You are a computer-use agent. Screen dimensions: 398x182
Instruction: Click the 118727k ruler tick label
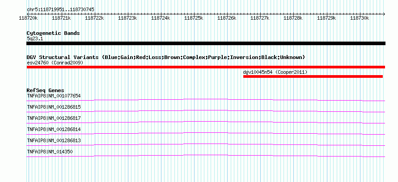pos(260,18)
